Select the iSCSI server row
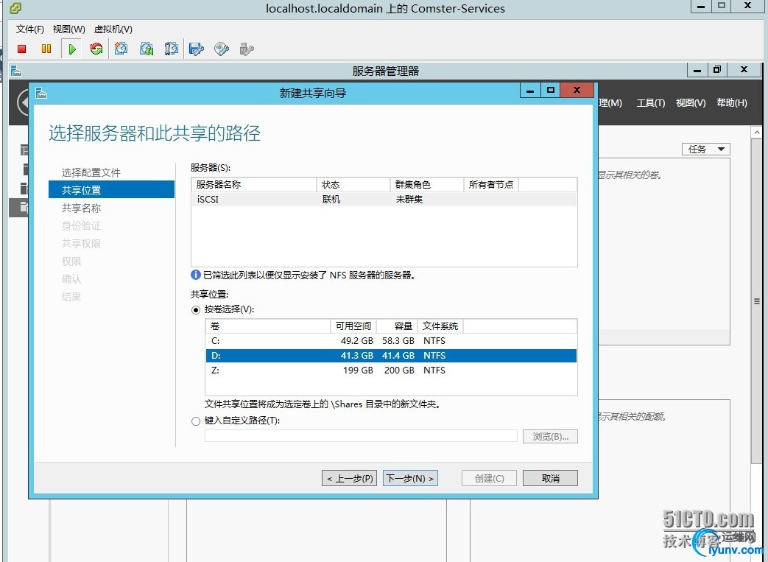Screen dimensions: 768x562 pos(384,200)
